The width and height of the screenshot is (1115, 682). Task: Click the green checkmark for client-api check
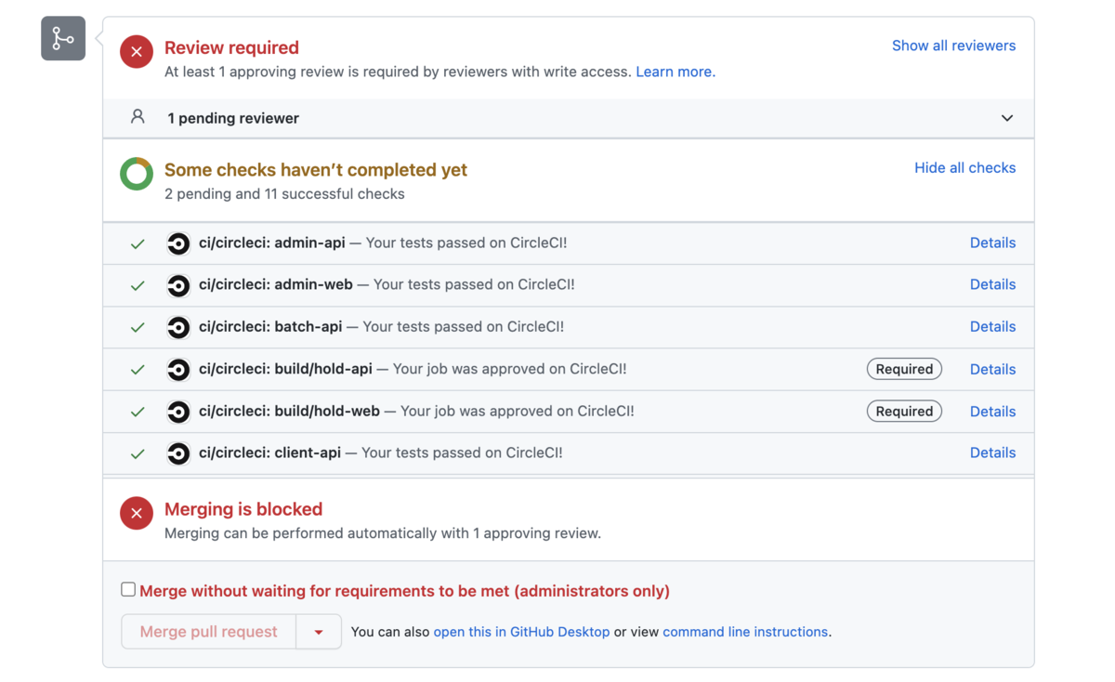coord(138,453)
